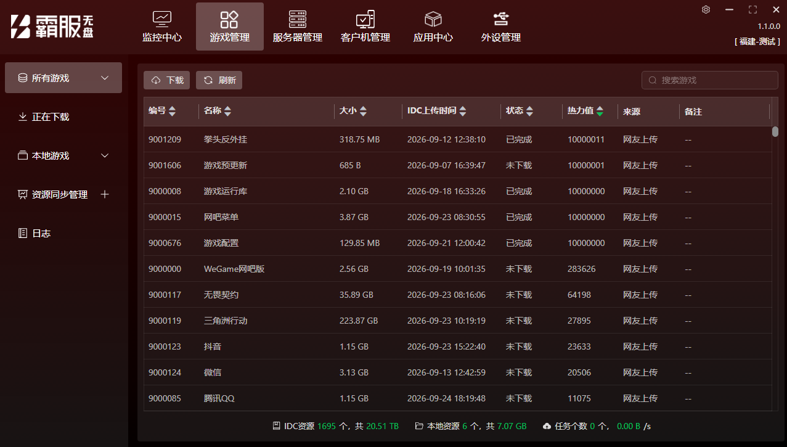Image resolution: width=787 pixels, height=447 pixels.
Task: Select row 拳头反外挂
Action: pyautogui.click(x=457, y=139)
